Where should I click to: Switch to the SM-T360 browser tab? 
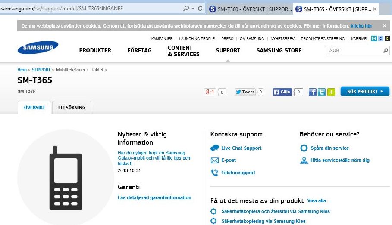(x=250, y=9)
